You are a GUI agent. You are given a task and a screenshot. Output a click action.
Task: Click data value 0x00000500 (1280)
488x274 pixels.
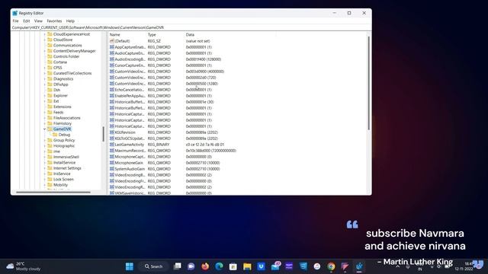[201, 84]
